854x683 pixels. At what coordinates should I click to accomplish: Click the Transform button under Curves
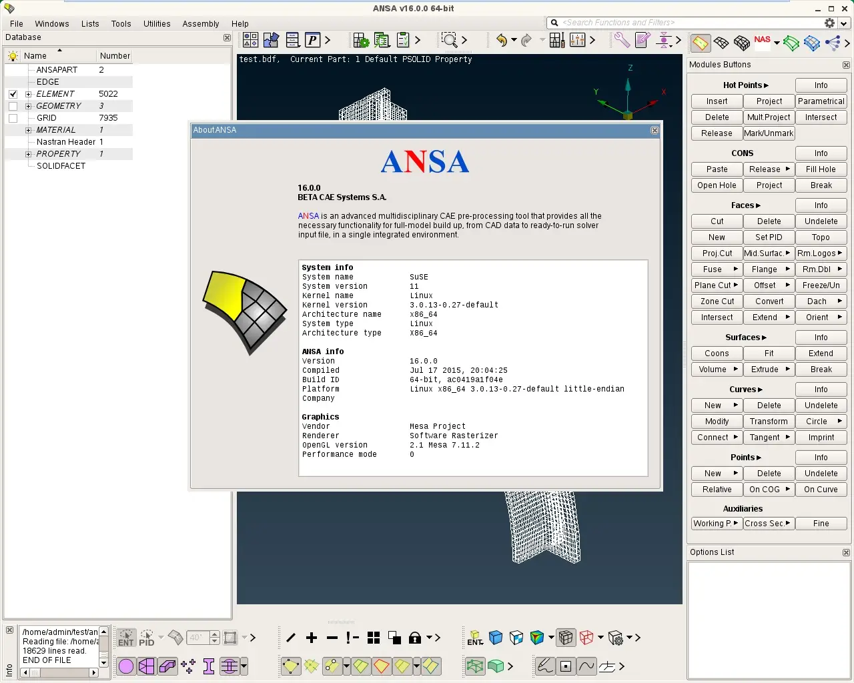pyautogui.click(x=769, y=422)
